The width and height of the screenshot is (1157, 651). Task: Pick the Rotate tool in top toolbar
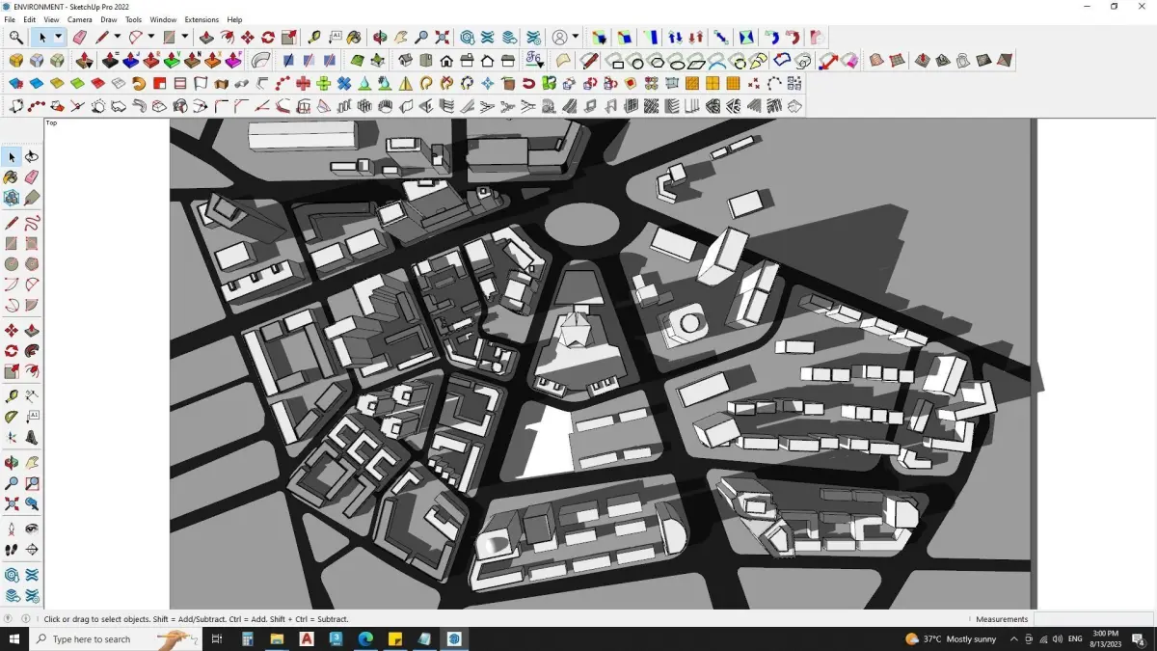268,38
